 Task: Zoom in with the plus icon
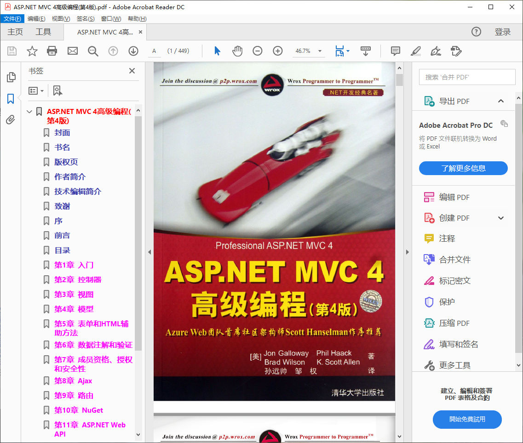coord(278,51)
